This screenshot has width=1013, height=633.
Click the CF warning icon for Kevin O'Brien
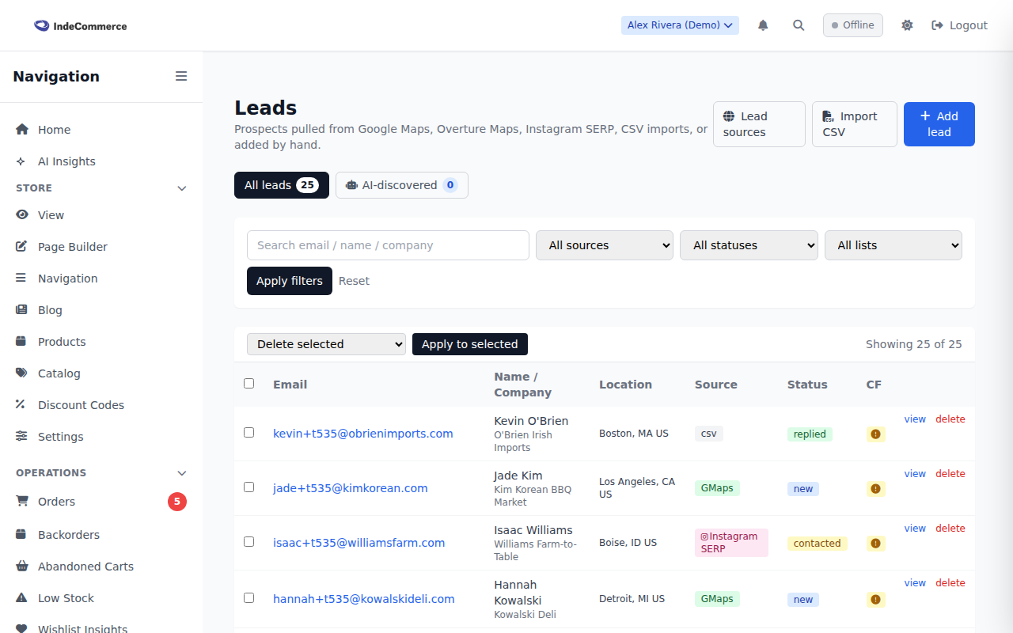pos(875,434)
